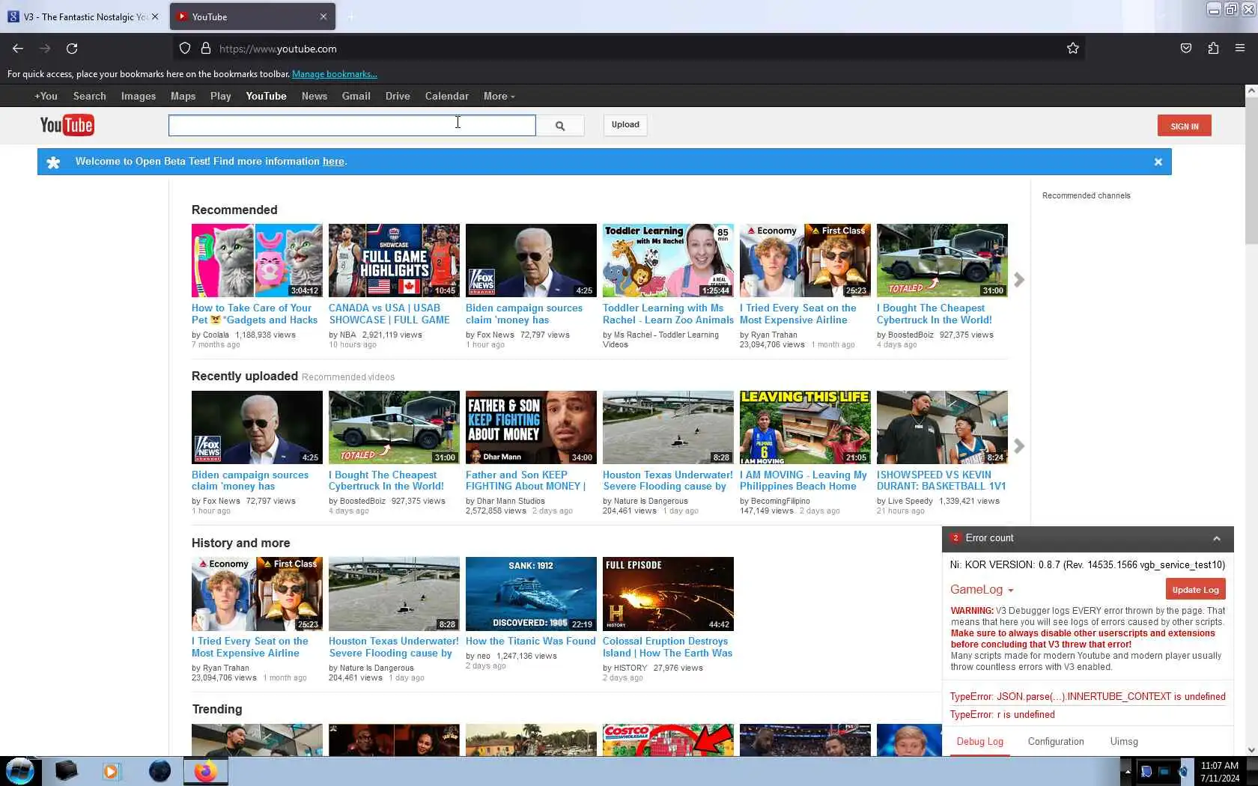This screenshot has width=1258, height=786.
Task: Open the Firefox hamburger menu
Action: pyautogui.click(x=1240, y=49)
